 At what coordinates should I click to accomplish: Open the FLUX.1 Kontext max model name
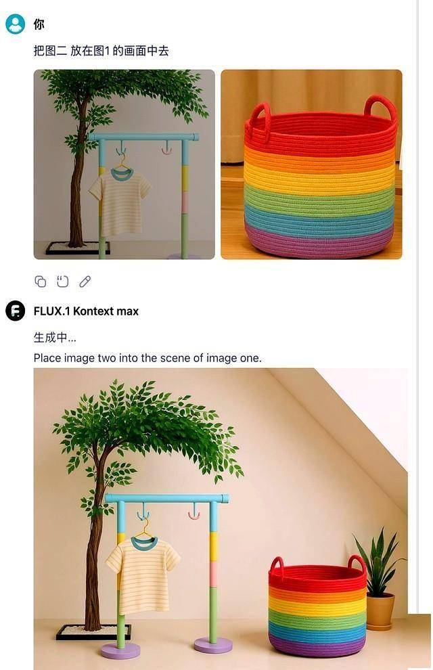(x=86, y=311)
